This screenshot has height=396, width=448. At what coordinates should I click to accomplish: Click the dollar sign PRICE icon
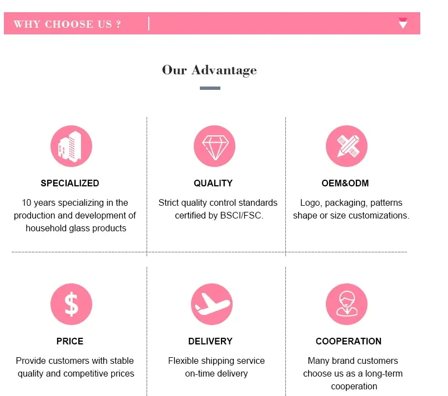pyautogui.click(x=72, y=304)
